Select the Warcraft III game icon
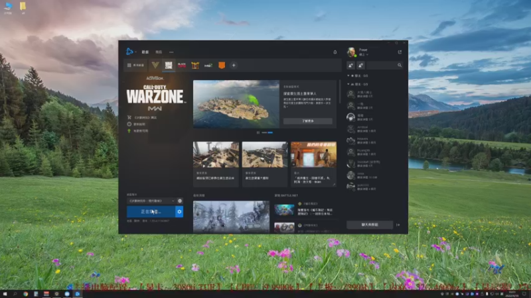This screenshot has width=531, height=298. (x=195, y=65)
